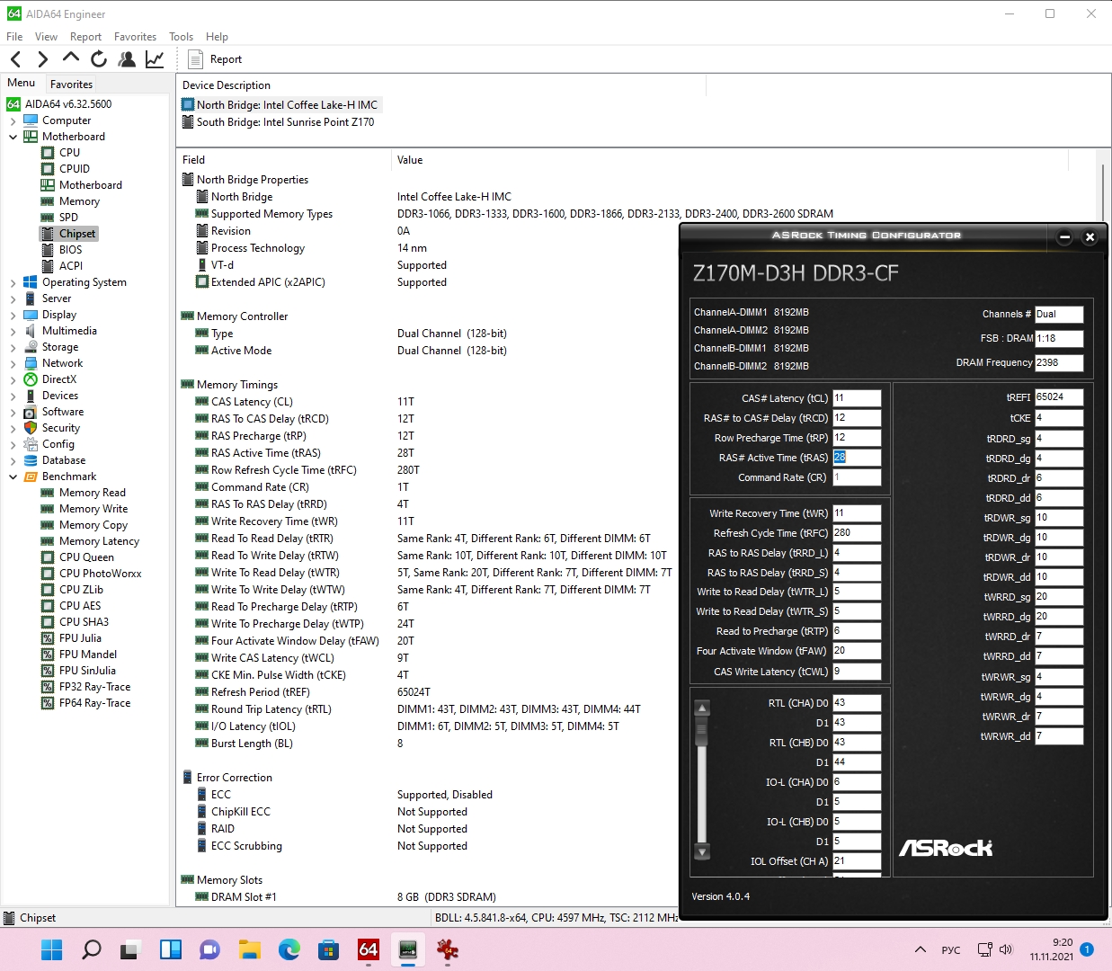Click the Forward navigation arrow in toolbar
The width and height of the screenshot is (1112, 971).
pos(43,59)
